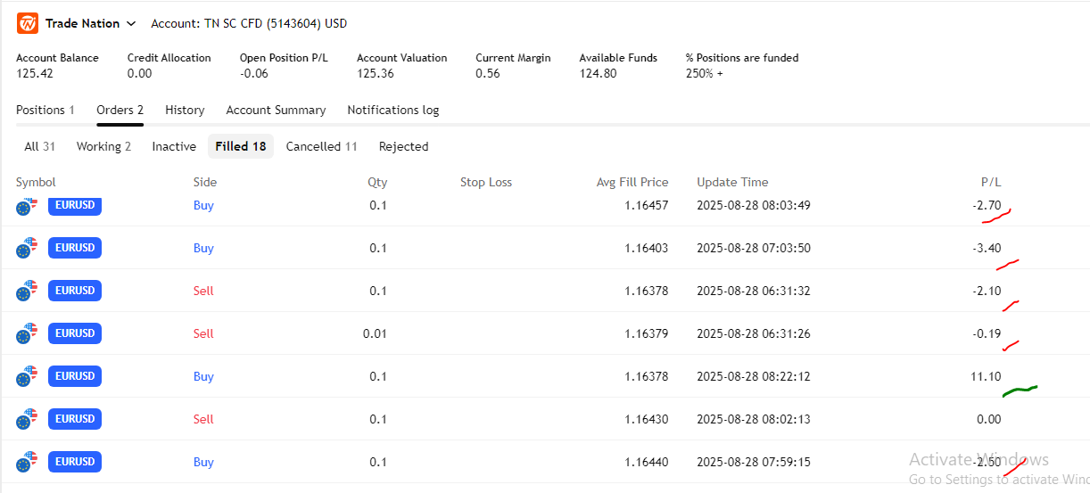Open the Notifications log tab
Screen dimensions: 1090x493
[x=392, y=110]
